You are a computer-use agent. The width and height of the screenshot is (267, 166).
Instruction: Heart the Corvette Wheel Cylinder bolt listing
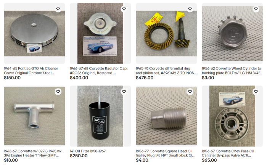[256, 9]
